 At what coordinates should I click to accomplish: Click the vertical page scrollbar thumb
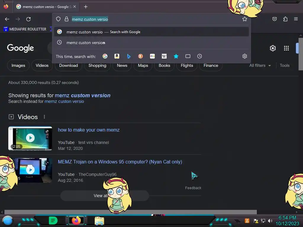[x=301, y=54]
